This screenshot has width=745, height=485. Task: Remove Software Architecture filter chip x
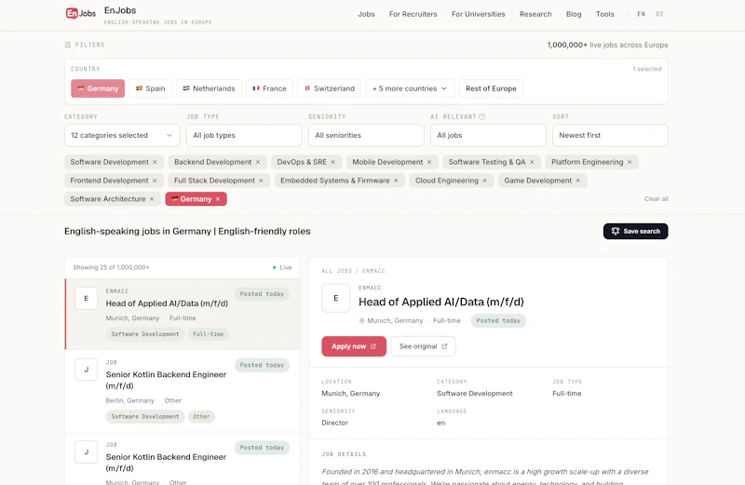pos(152,199)
